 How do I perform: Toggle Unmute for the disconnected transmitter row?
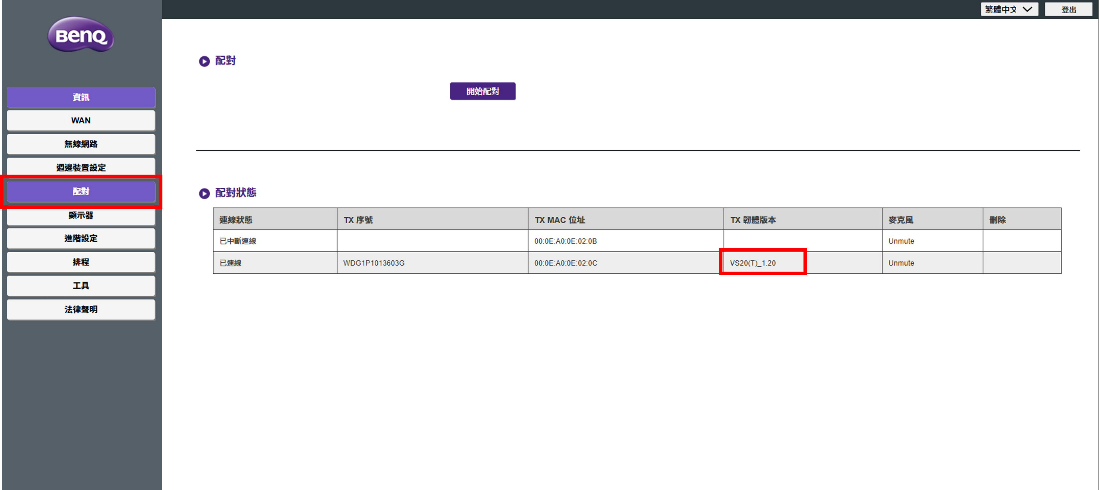[901, 241]
